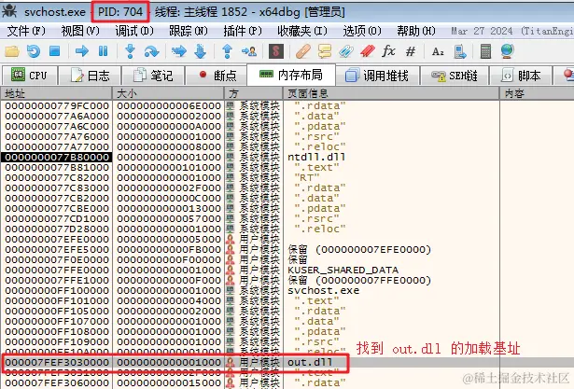This screenshot has width=574, height=389.
Task: Switch to the 日志 tab
Action: 90,76
